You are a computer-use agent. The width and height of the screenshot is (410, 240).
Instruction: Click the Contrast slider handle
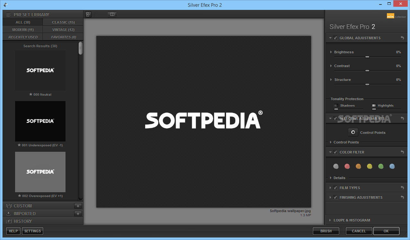point(367,71)
